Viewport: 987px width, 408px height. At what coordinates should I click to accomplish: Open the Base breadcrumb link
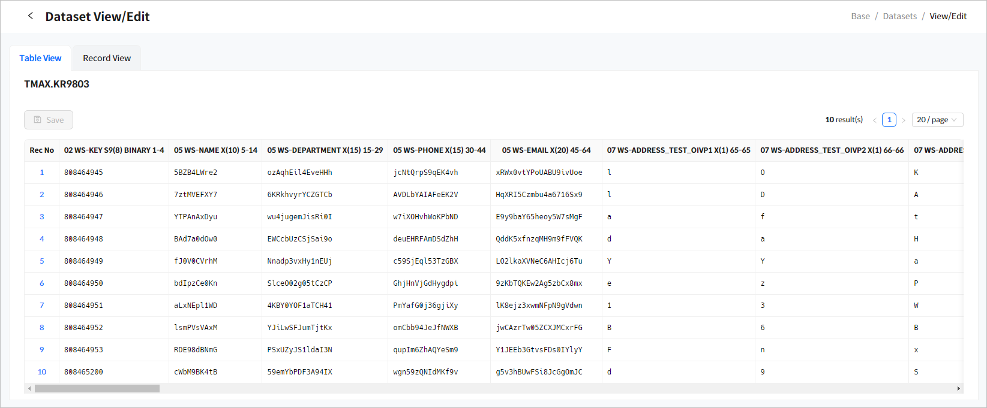860,16
